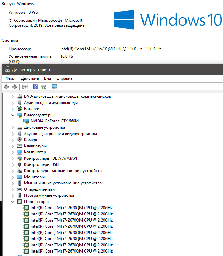Open the Действие menu
223x256 pixels.
[30, 78]
